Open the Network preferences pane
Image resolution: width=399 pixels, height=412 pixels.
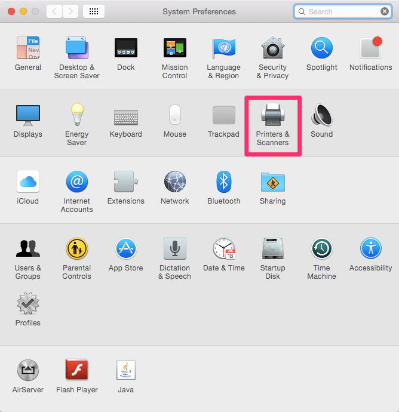click(x=174, y=183)
